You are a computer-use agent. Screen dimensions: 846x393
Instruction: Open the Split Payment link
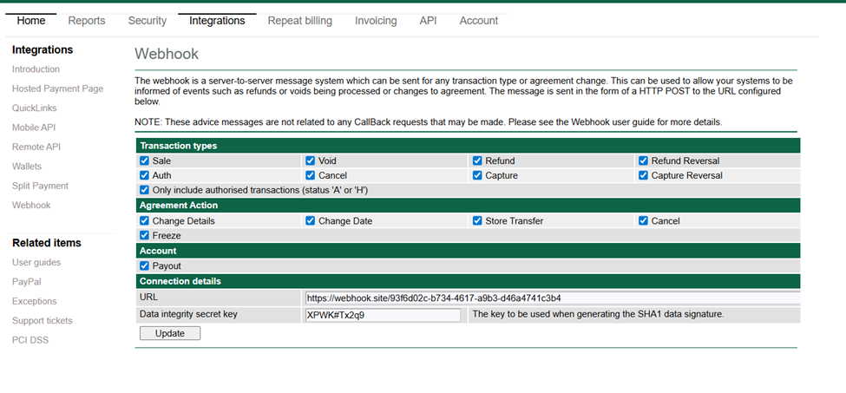coord(41,186)
